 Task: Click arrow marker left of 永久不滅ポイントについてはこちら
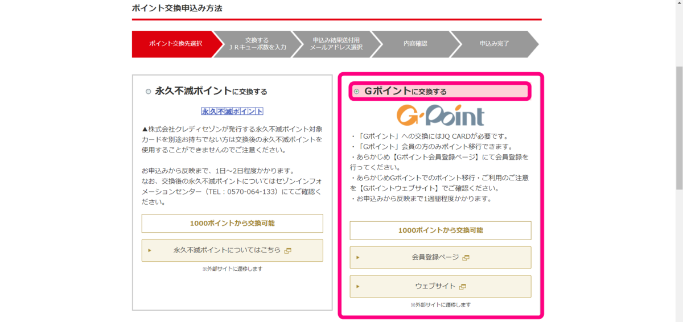(150, 250)
